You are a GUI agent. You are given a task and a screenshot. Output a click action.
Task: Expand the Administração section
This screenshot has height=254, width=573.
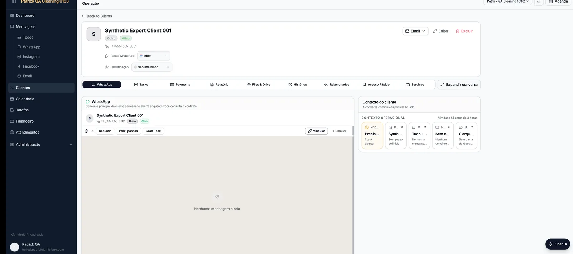[41, 144]
